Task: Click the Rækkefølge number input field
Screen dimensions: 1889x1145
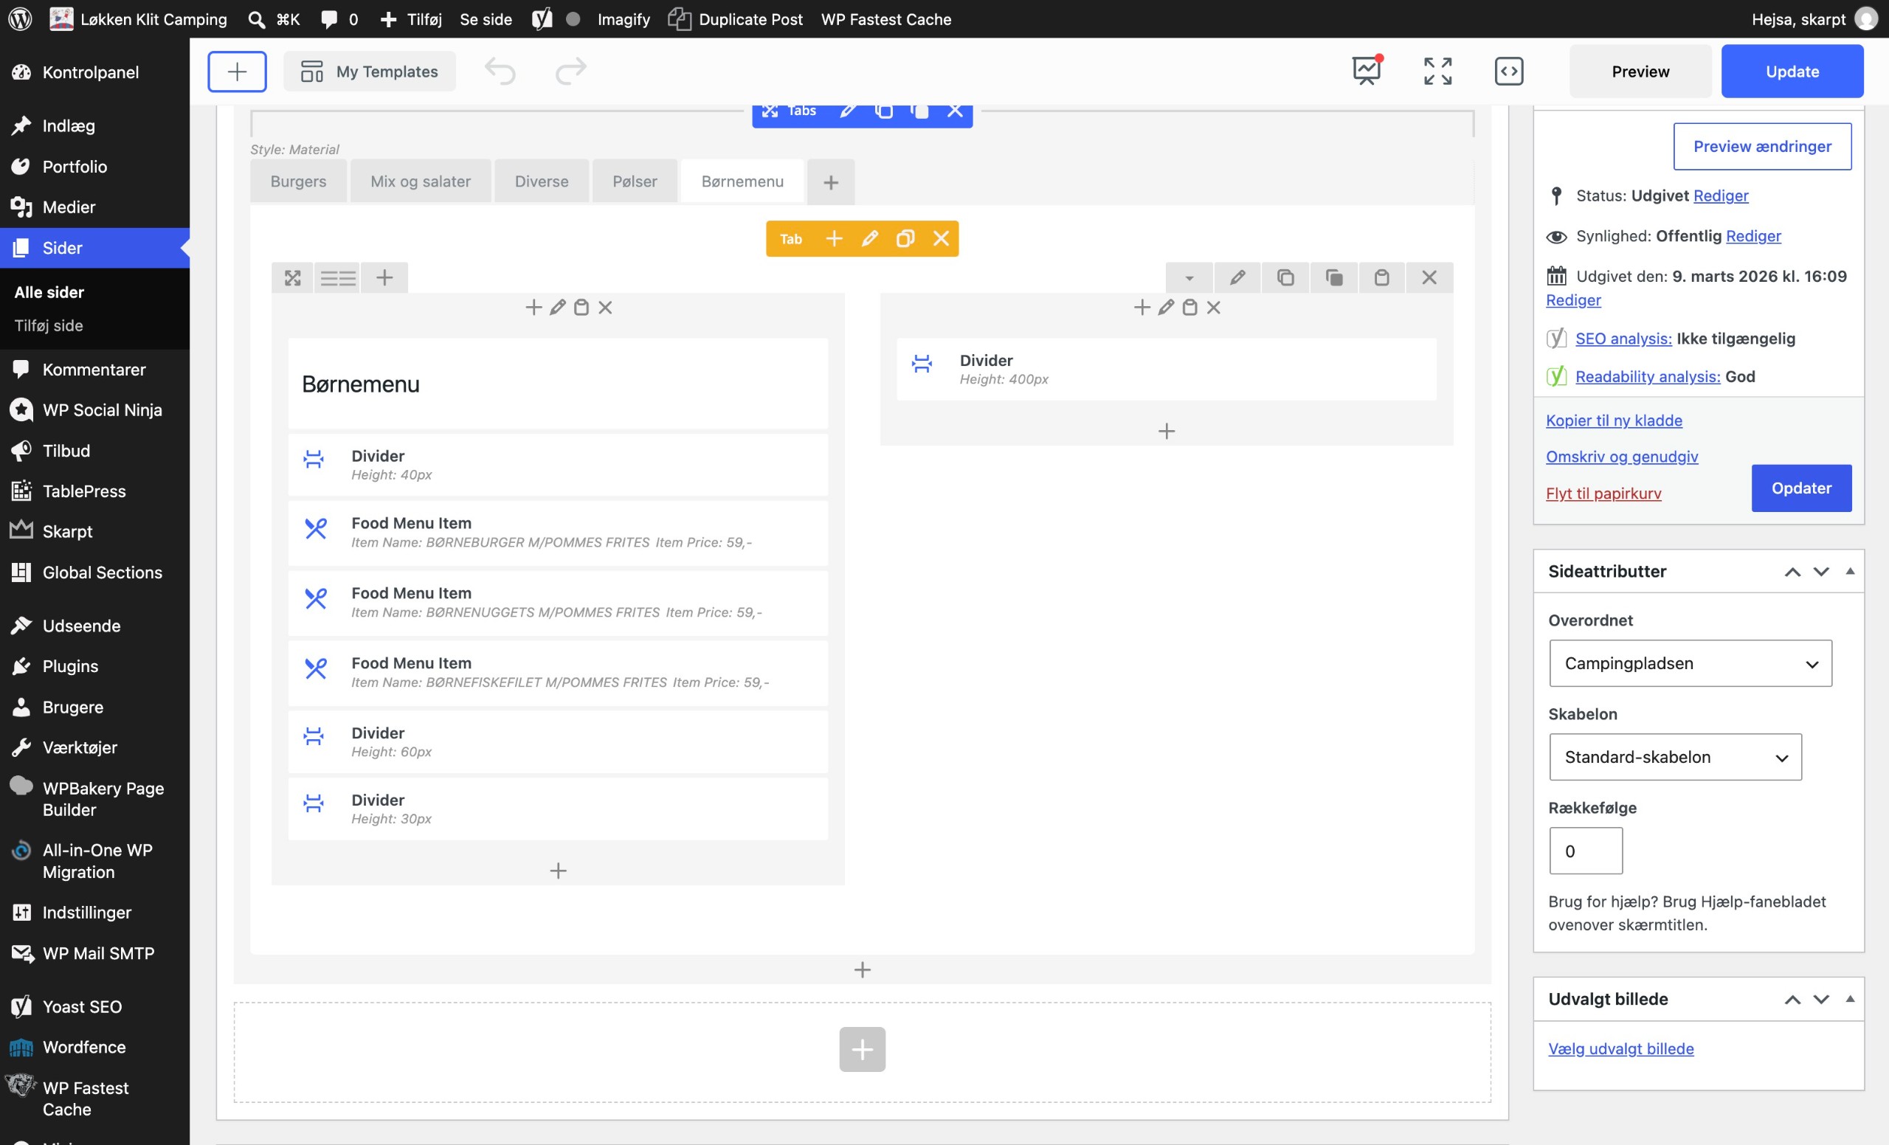Action: [x=1586, y=851]
